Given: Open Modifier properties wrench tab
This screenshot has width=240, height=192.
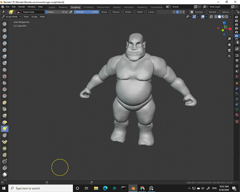Looking at the screenshot, I should coord(237,88).
